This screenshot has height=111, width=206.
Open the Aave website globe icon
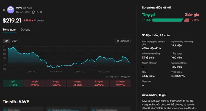point(41,12)
